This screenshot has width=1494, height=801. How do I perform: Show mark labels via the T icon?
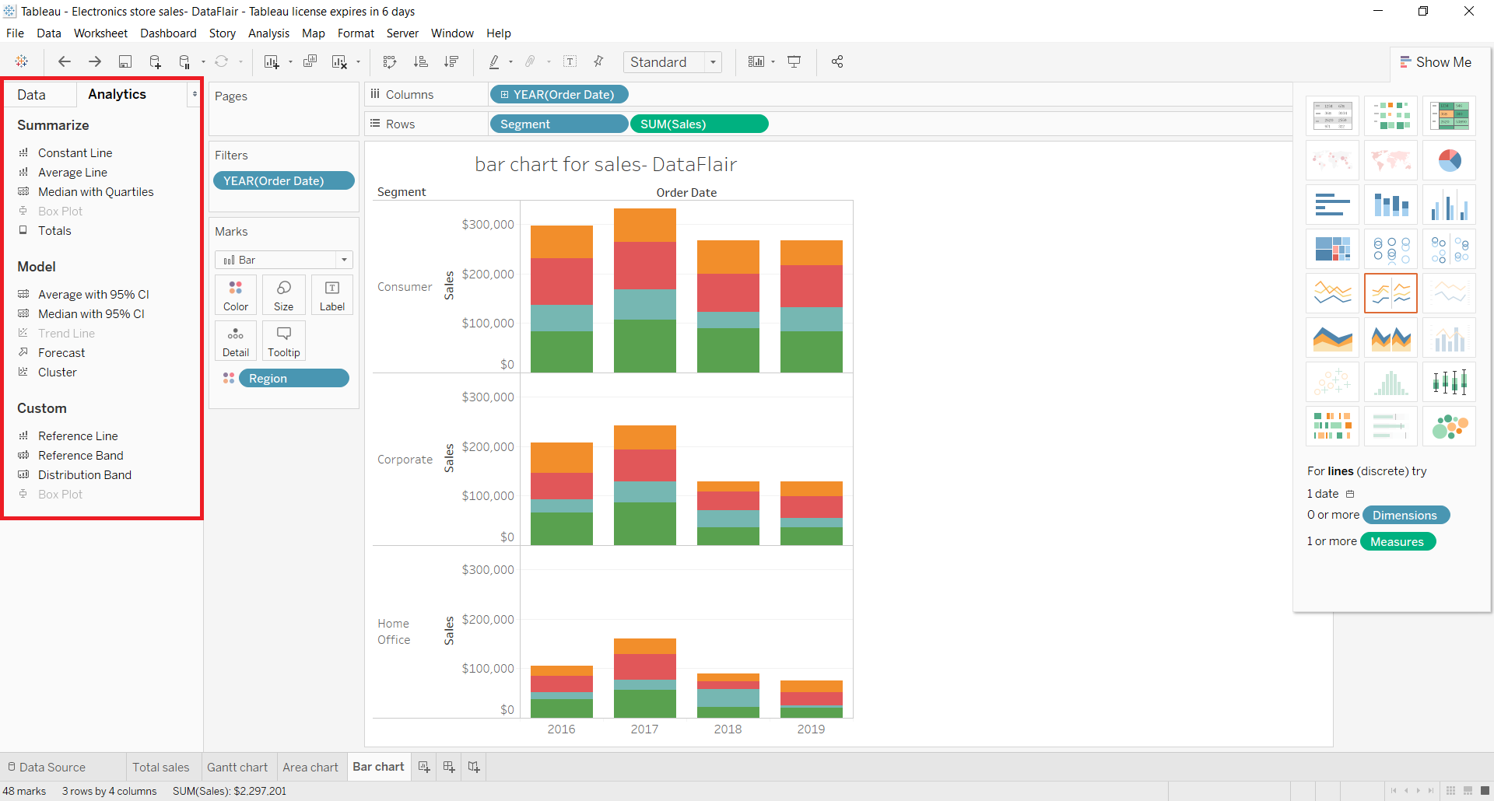pyautogui.click(x=570, y=61)
